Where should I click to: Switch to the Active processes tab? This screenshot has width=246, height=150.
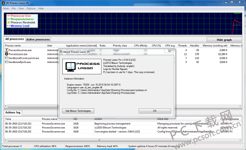point(38,39)
